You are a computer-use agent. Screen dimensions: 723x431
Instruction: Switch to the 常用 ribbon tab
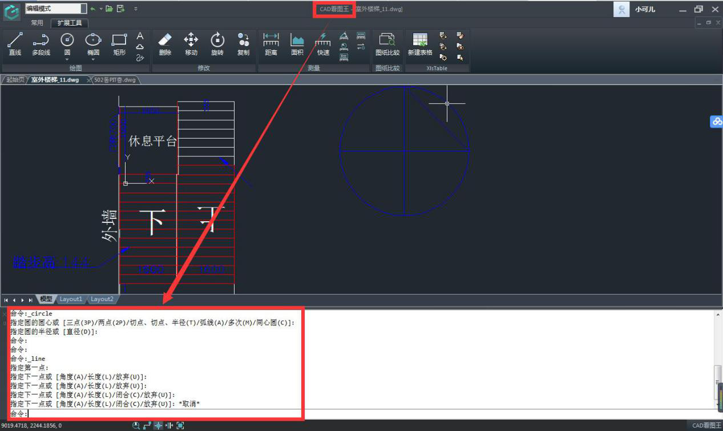37,23
